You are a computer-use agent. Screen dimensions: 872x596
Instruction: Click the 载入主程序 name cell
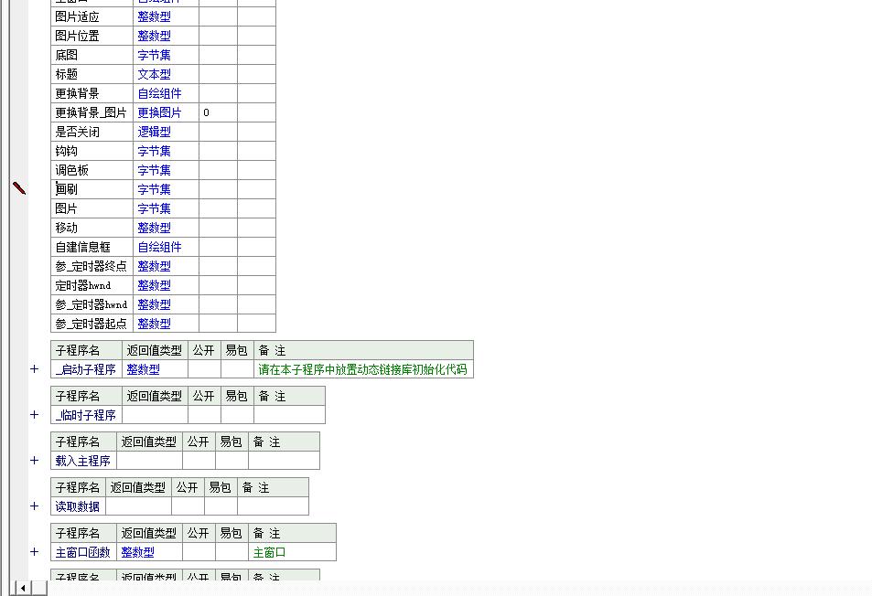83,461
